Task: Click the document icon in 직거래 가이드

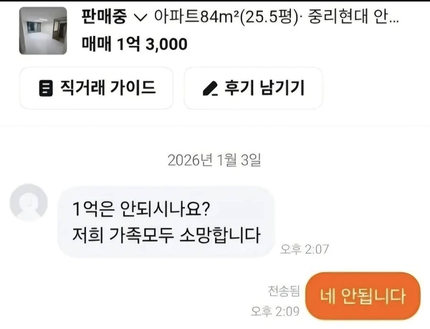Action: coord(46,88)
